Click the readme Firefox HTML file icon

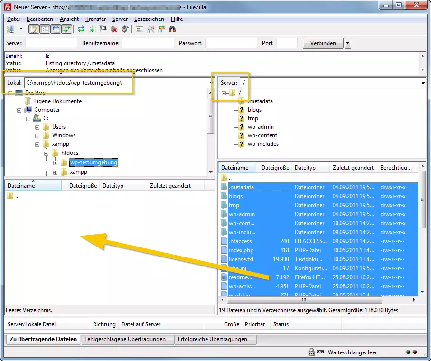(x=224, y=277)
